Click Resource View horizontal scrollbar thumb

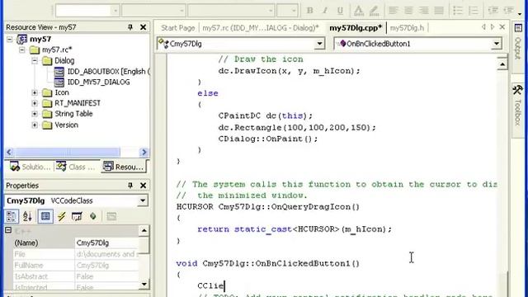(68, 152)
